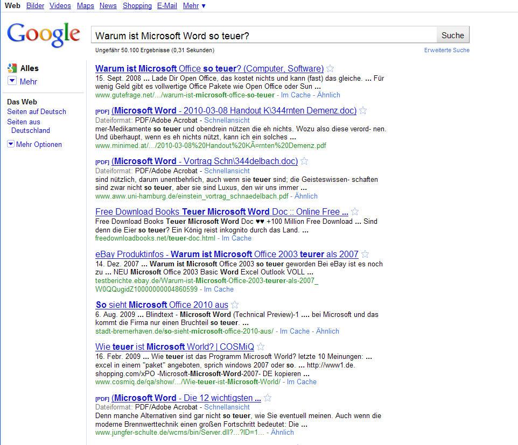Expand Mehr Optionen in the sidebar

(11, 144)
